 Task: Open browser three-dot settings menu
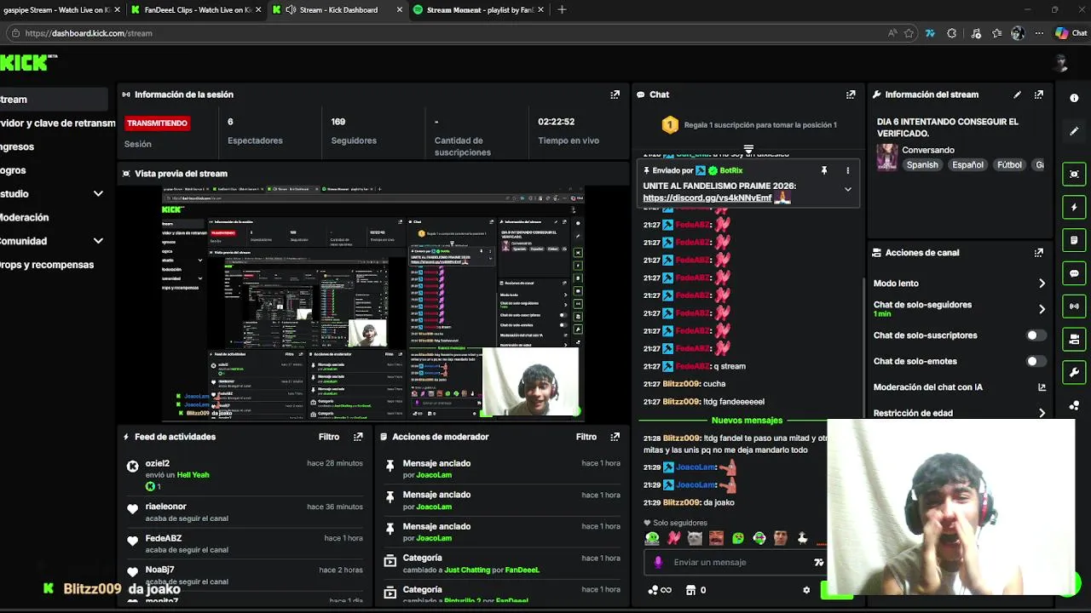[x=1039, y=33]
